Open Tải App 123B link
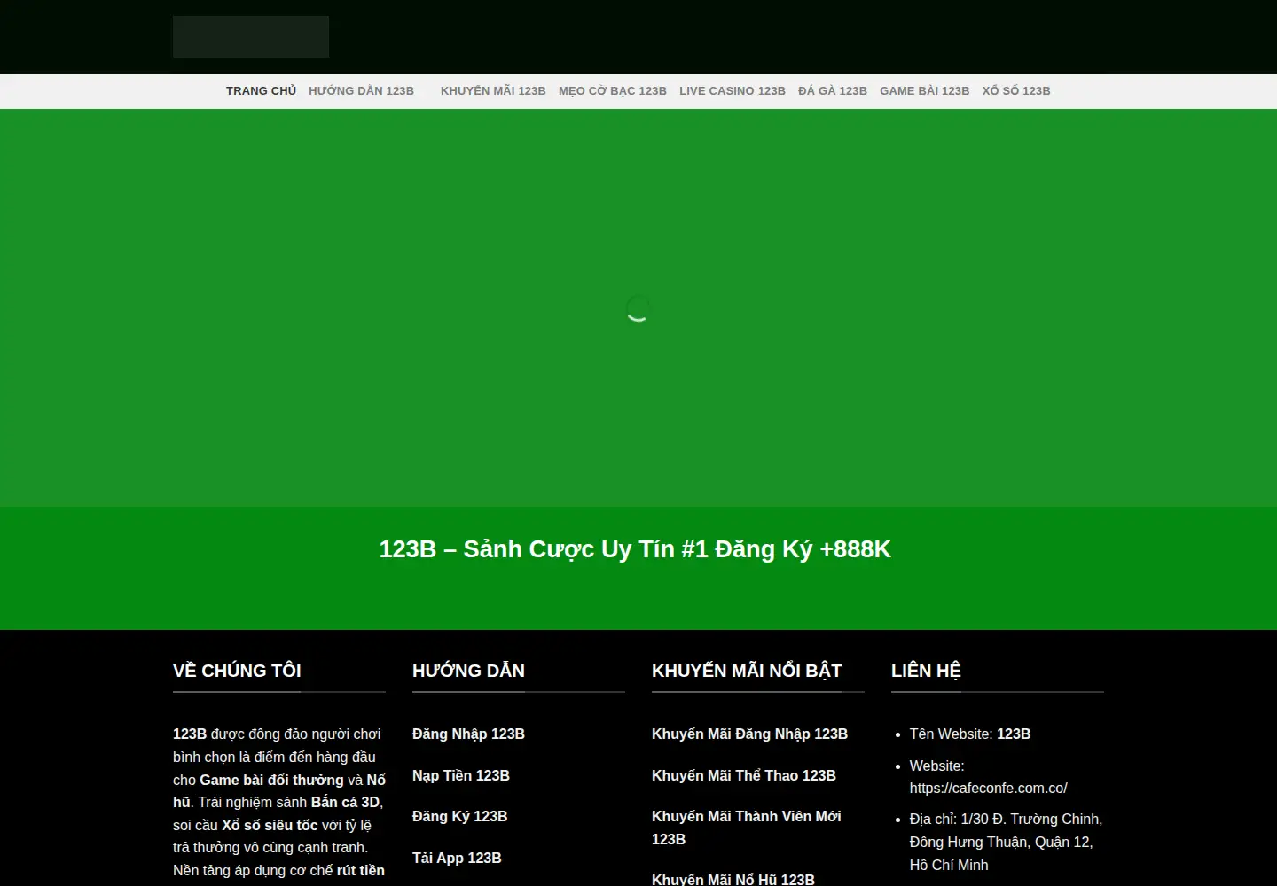The width and height of the screenshot is (1277, 886). click(x=457, y=858)
